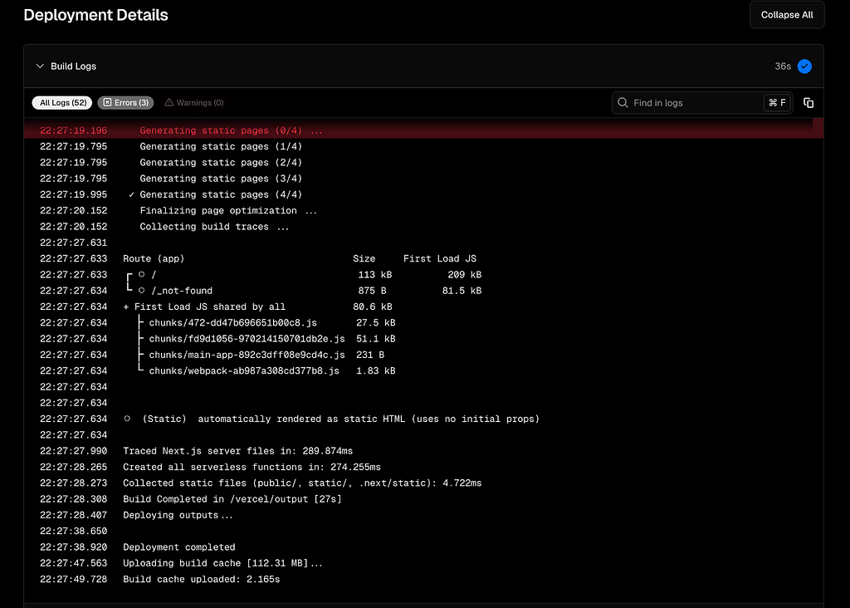Click the Traced Next.js server files line
The image size is (850, 608).
423,451
